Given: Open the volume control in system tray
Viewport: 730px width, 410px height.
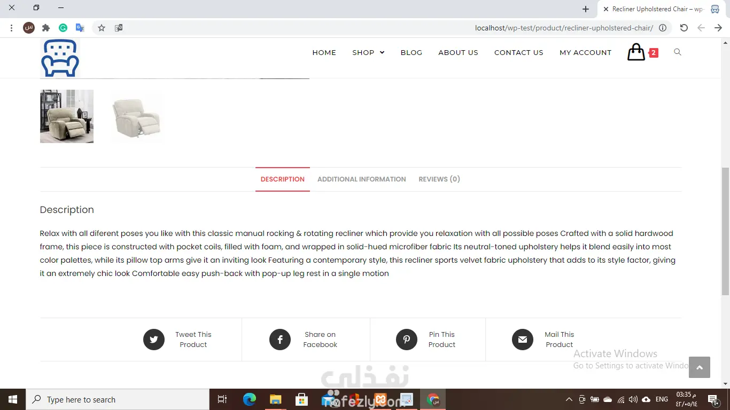Looking at the screenshot, I should tap(633, 399).
